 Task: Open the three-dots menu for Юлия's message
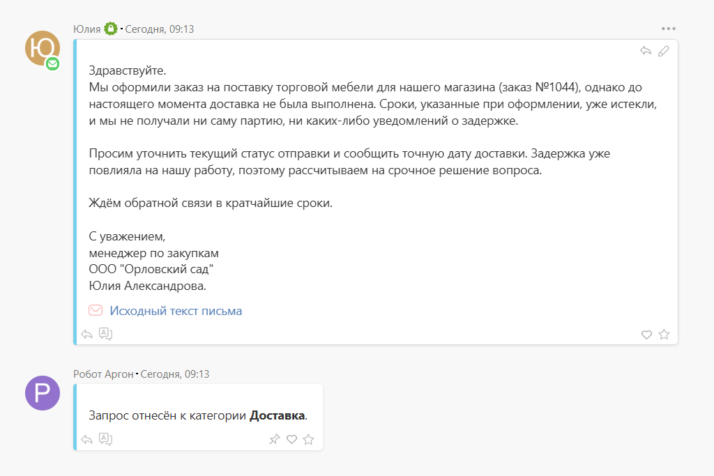pos(669,29)
